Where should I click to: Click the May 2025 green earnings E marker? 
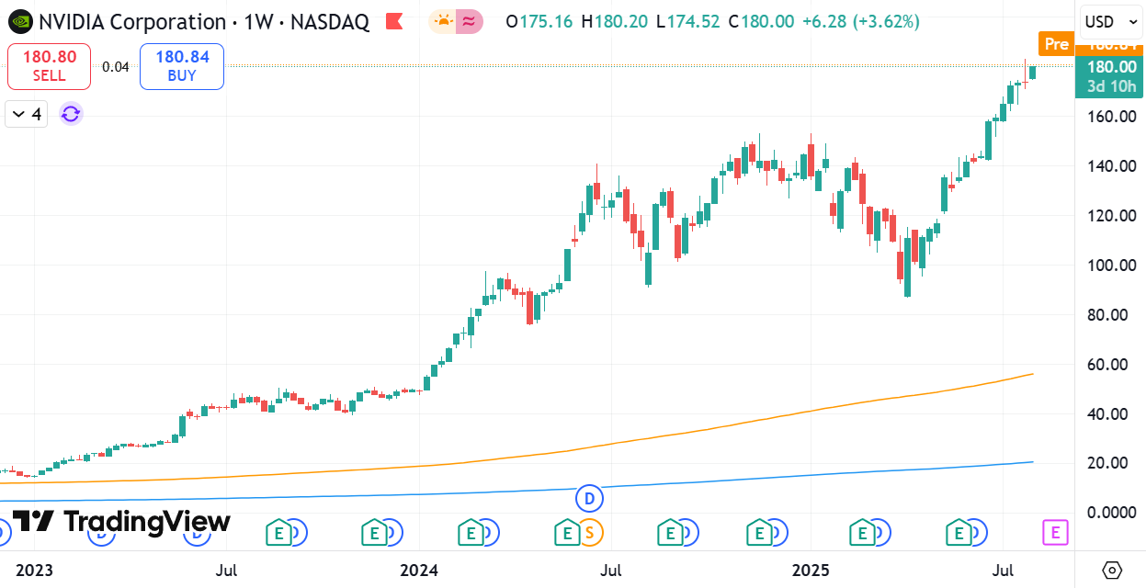[959, 531]
